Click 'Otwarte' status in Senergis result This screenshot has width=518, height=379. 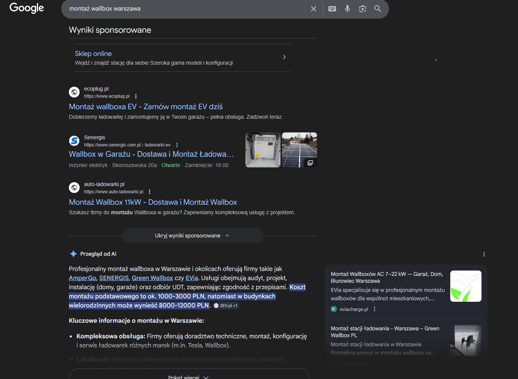tap(171, 165)
